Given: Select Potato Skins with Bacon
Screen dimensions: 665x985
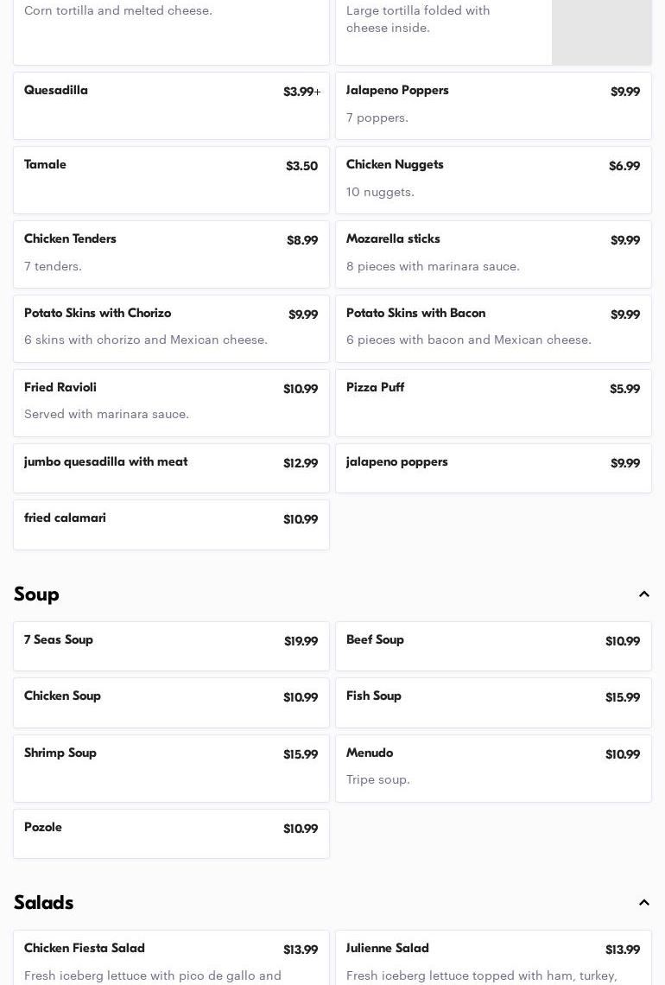Looking at the screenshot, I should (x=493, y=328).
